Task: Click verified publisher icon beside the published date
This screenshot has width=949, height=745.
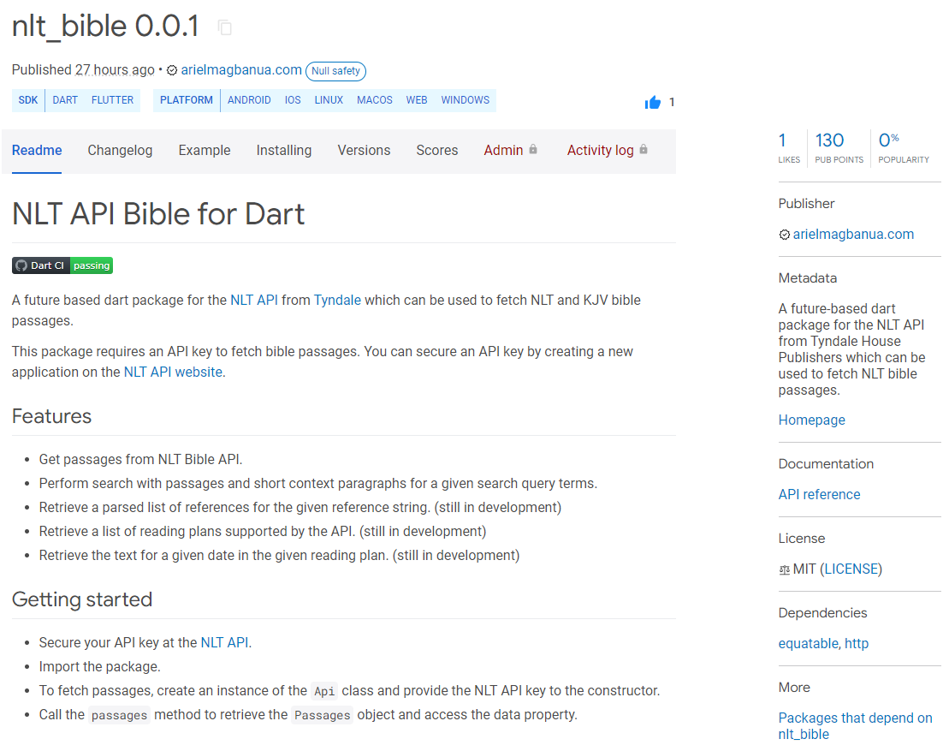Action: point(172,70)
